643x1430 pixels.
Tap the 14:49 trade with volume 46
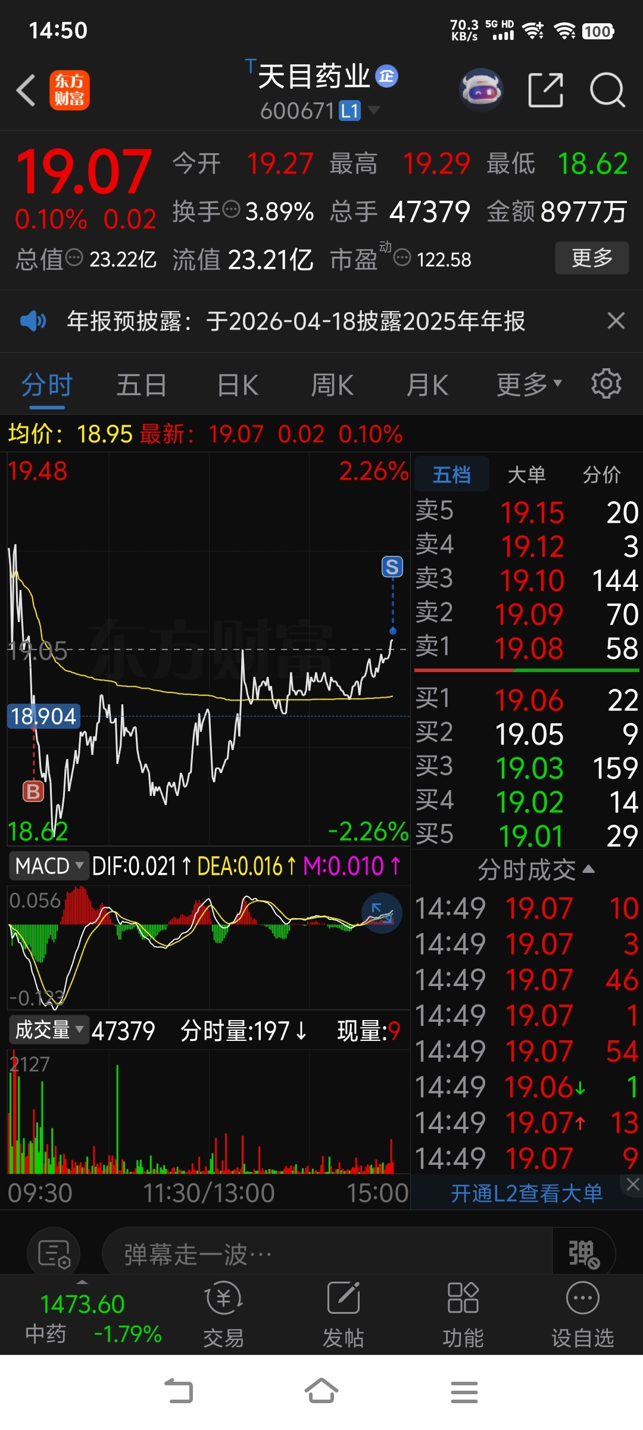pyautogui.click(x=527, y=980)
